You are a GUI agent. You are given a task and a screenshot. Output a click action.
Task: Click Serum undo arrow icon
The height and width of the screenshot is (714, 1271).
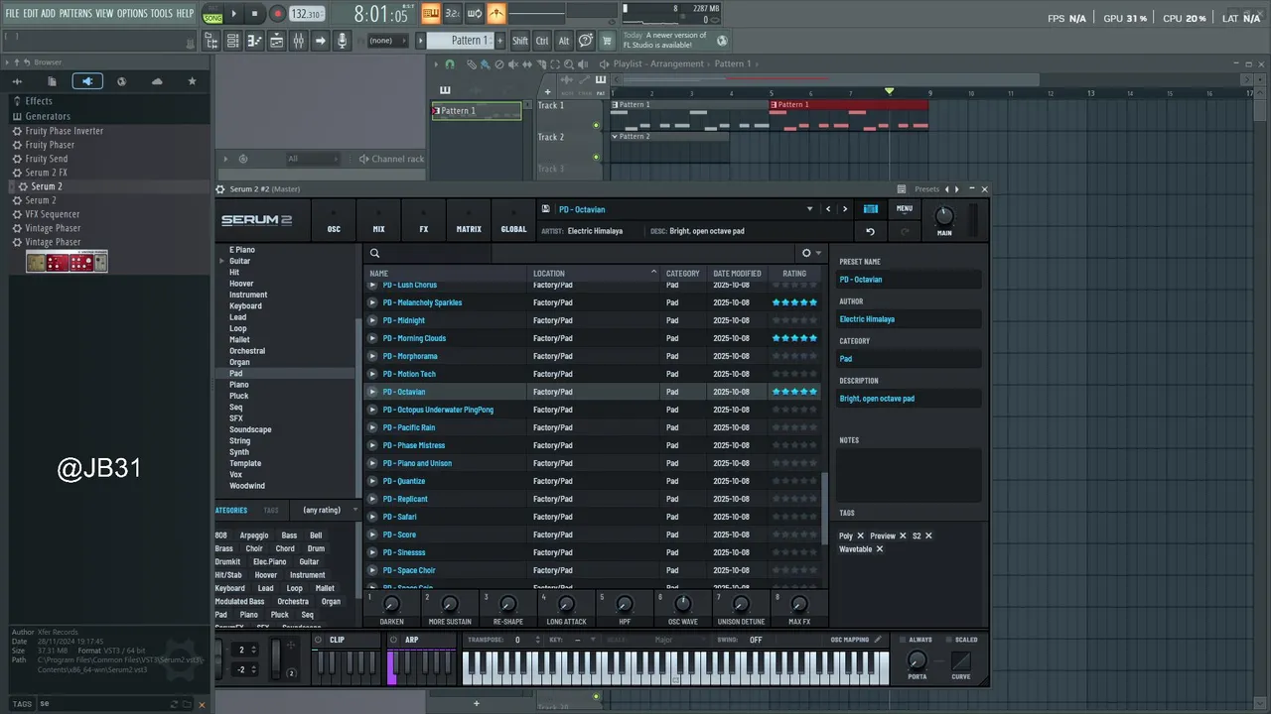[870, 231]
